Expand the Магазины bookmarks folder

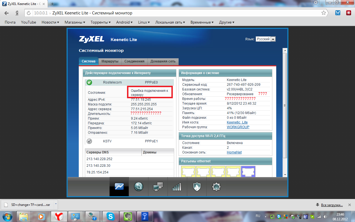pyautogui.click(x=75, y=22)
